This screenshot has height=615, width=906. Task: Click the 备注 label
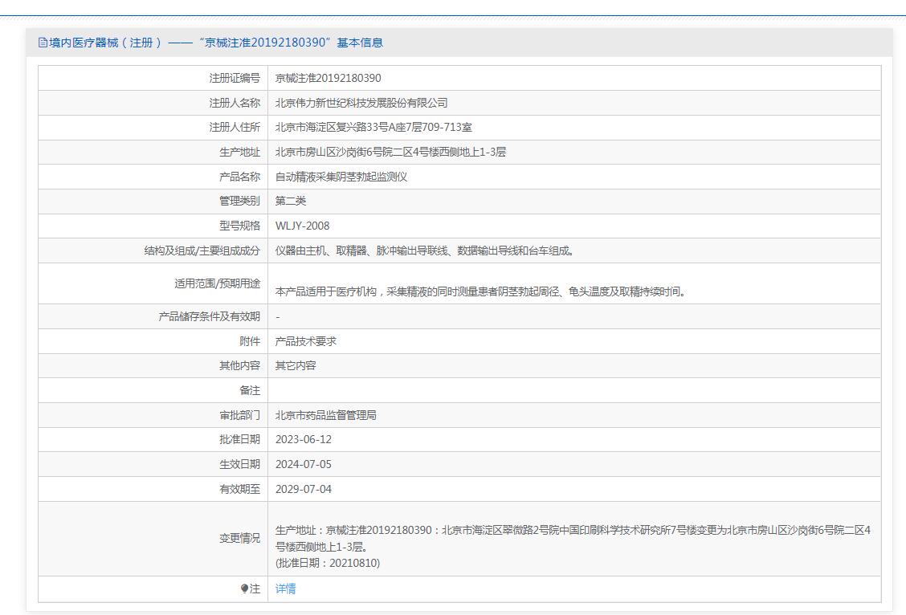(250, 390)
